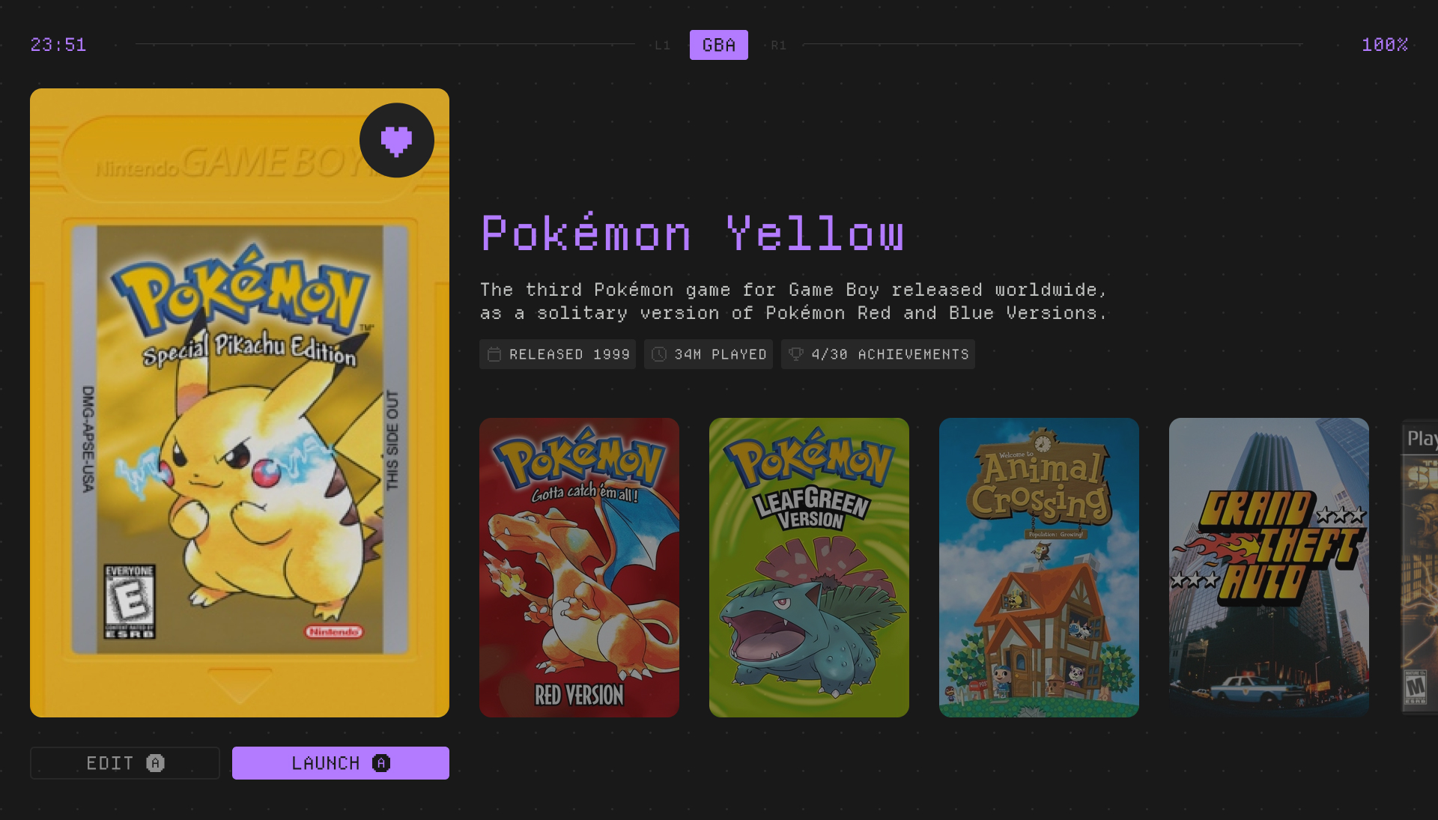Choose the Animal Crossing cover
The width and height of the screenshot is (1438, 820).
(1039, 568)
